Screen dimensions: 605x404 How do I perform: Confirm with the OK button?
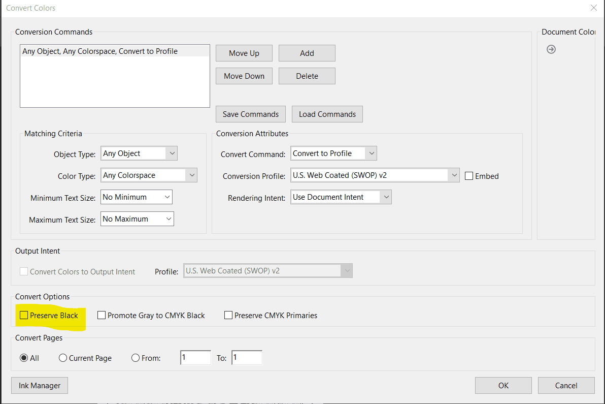[x=503, y=386]
